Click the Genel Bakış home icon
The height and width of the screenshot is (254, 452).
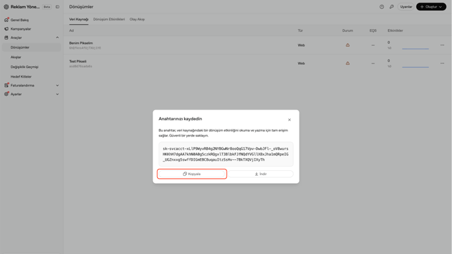coord(6,20)
